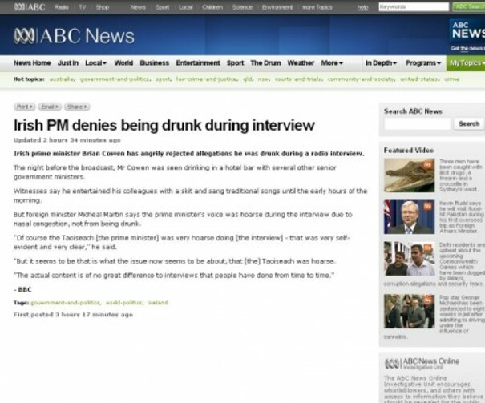Image resolution: width=485 pixels, height=403 pixels.
Task: Open the Delhi residents video thumbnail
Action: click(409, 259)
